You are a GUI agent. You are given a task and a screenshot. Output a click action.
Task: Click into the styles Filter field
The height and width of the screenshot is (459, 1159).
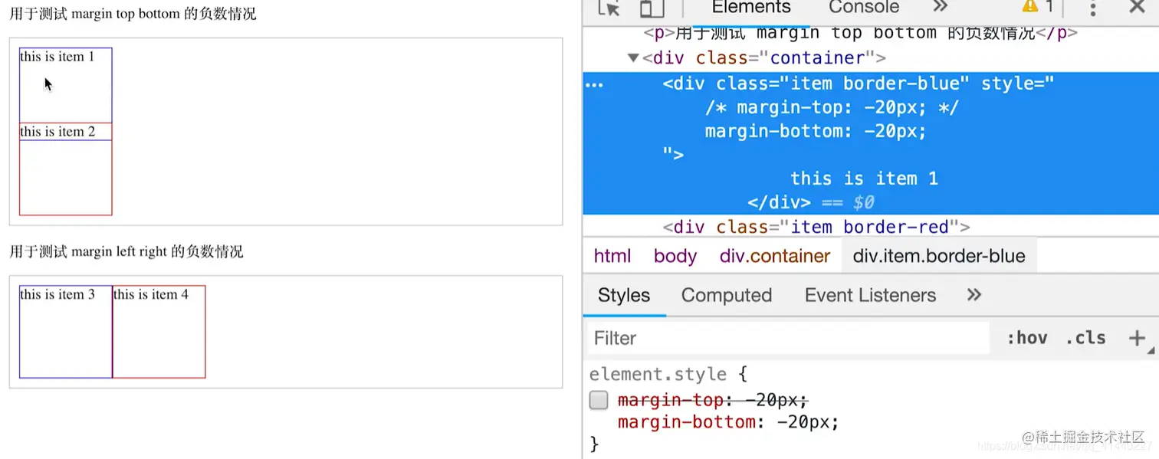[787, 338]
